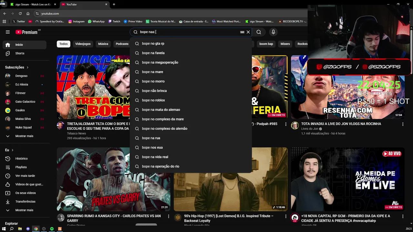Pick suggestion 'bope no morro'

[191, 81]
